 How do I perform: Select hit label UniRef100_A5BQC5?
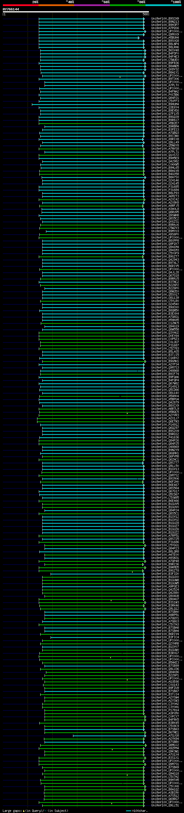[165, 412]
